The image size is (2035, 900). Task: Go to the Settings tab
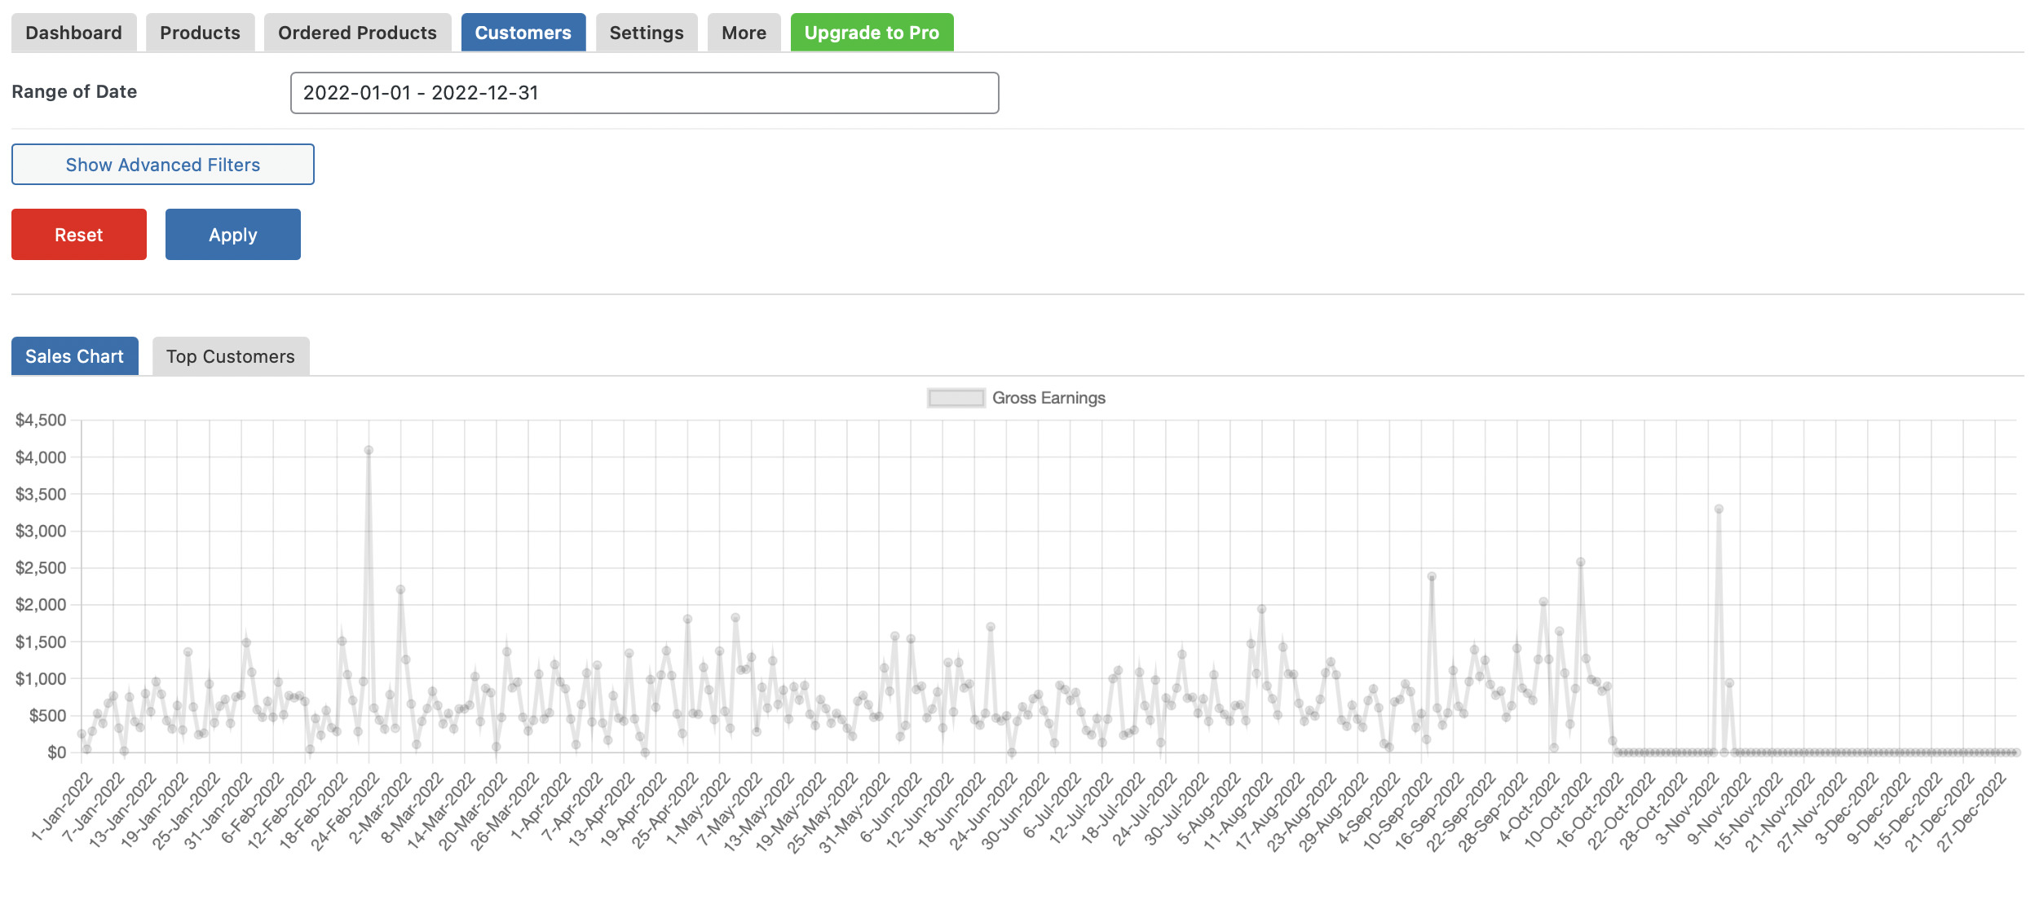646,33
